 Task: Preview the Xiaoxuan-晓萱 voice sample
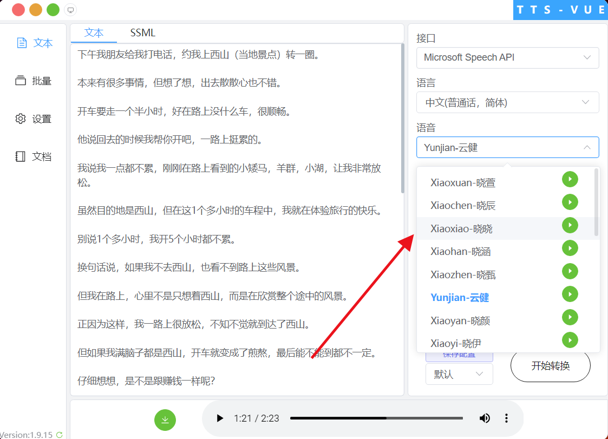pos(570,179)
